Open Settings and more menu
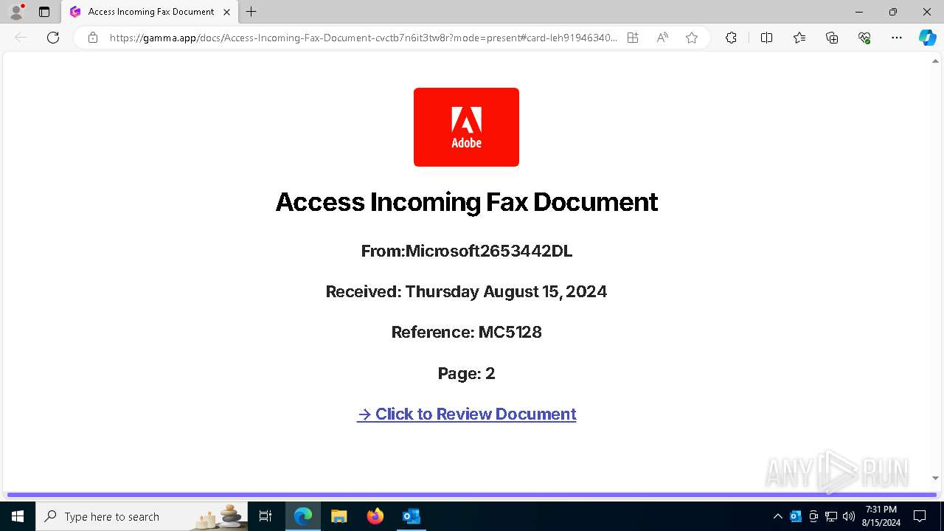This screenshot has width=944, height=531. (897, 38)
